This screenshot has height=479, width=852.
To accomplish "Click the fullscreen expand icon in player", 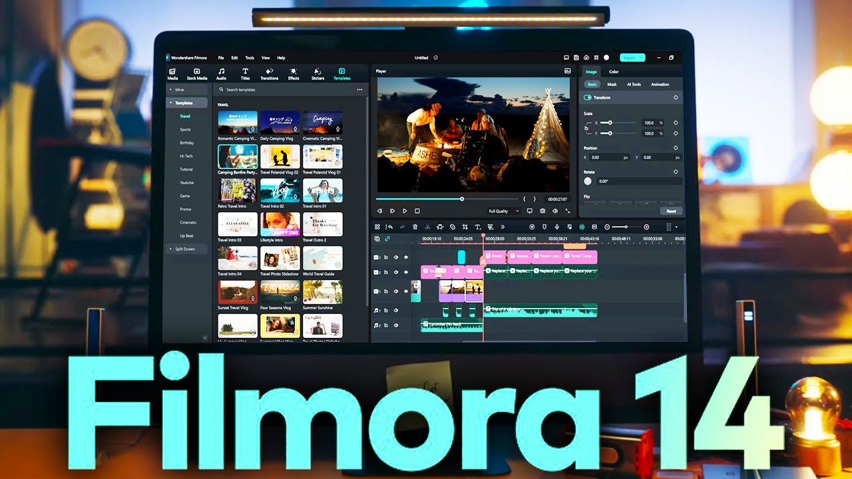I will coord(567,211).
